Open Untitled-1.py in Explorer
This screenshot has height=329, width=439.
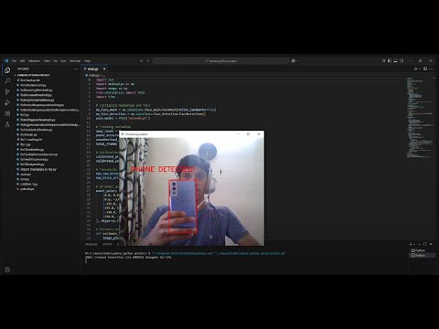[x=29, y=184]
